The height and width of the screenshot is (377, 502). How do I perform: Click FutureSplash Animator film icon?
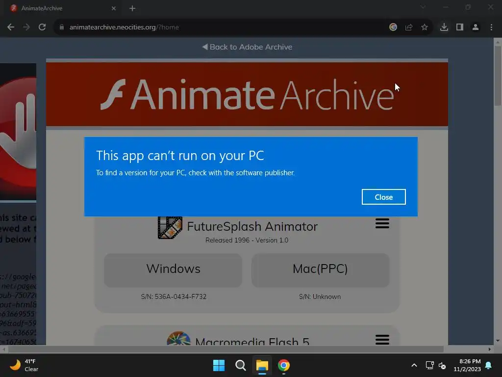[x=170, y=227]
